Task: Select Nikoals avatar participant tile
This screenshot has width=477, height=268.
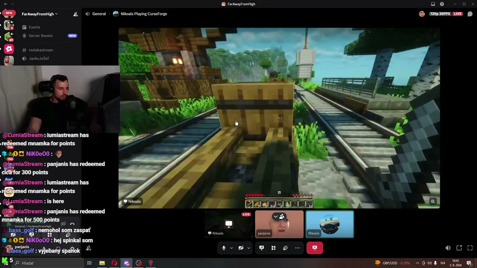Action: click(x=330, y=224)
